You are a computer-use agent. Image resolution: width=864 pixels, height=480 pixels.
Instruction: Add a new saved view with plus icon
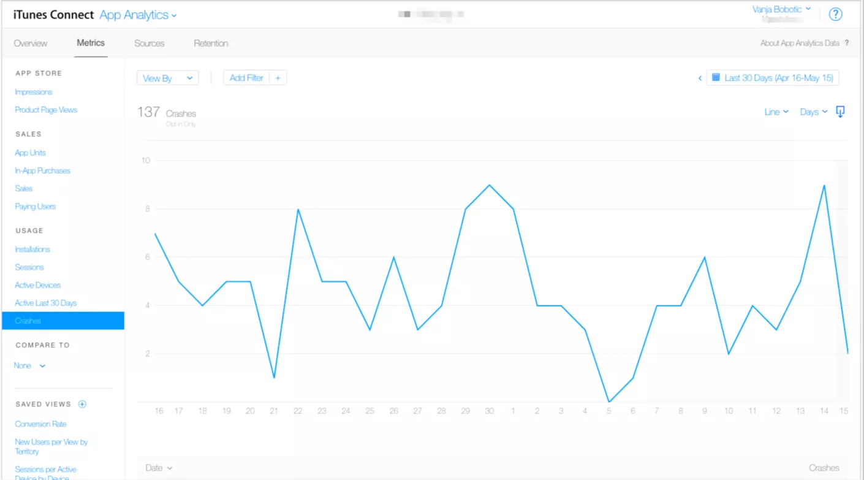(82, 404)
